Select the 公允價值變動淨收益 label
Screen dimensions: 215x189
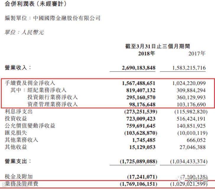[x=30, y=126]
